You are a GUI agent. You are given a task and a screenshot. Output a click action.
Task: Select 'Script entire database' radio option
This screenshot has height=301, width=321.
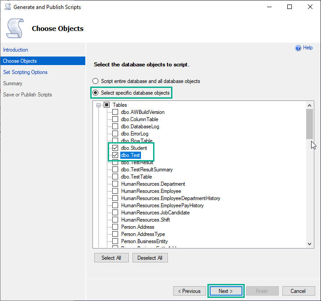(x=95, y=81)
